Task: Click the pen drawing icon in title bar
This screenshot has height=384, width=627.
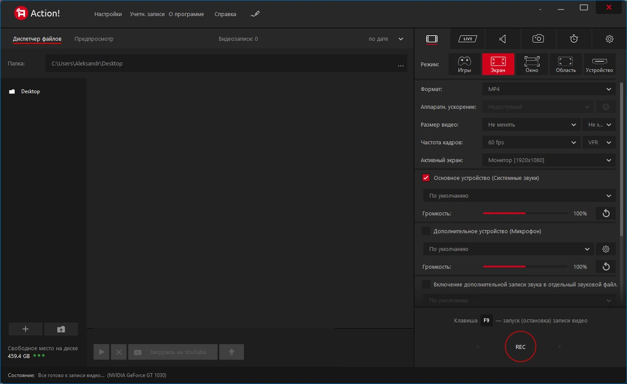Action: (255, 14)
